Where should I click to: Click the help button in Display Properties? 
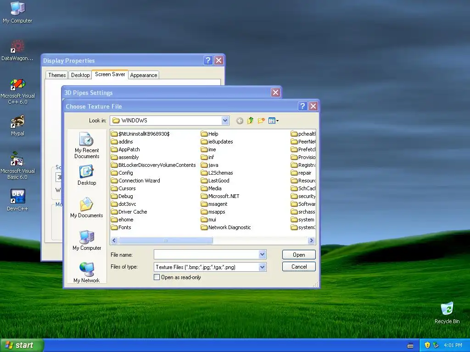pos(208,60)
